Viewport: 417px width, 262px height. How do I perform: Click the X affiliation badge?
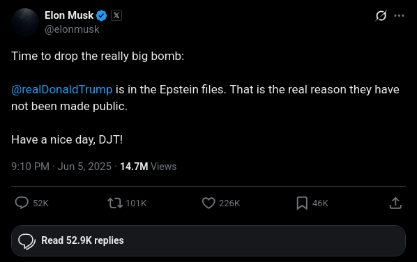116,15
